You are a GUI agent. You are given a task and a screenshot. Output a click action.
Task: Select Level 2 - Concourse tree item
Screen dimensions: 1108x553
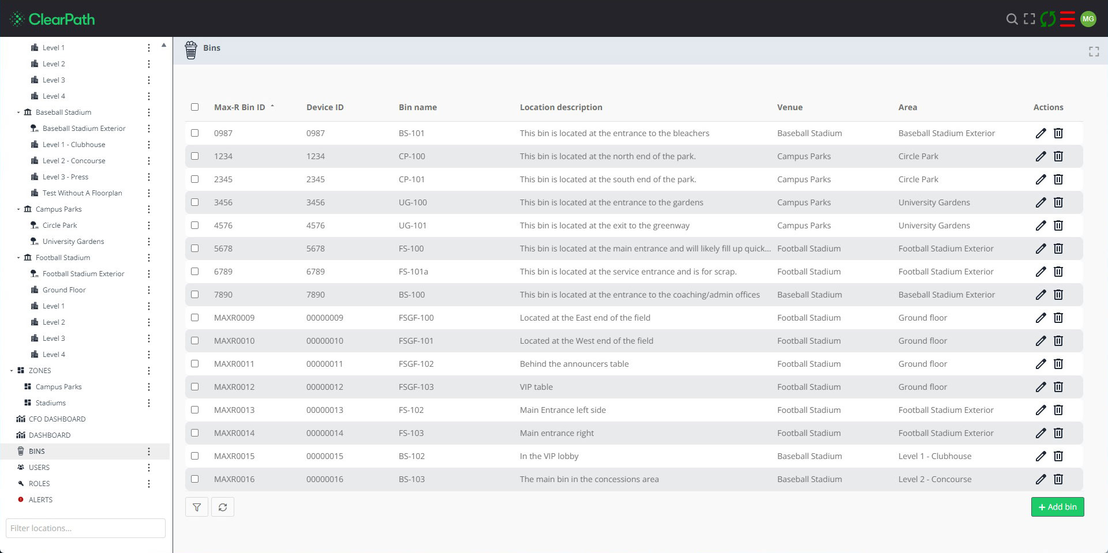tap(74, 161)
